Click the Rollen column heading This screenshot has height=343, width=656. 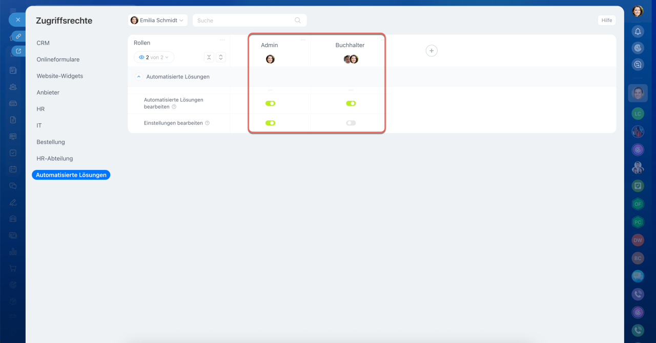point(142,43)
